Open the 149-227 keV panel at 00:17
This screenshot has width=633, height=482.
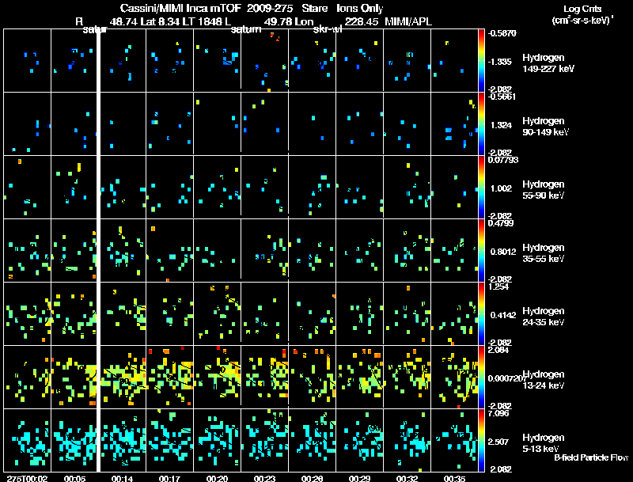[169, 60]
